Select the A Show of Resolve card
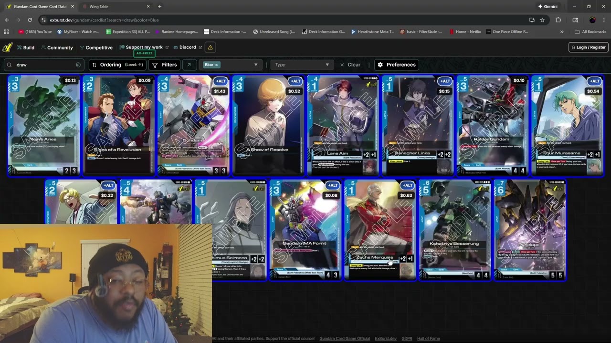Viewport: 611px width, 343px height. 268,126
